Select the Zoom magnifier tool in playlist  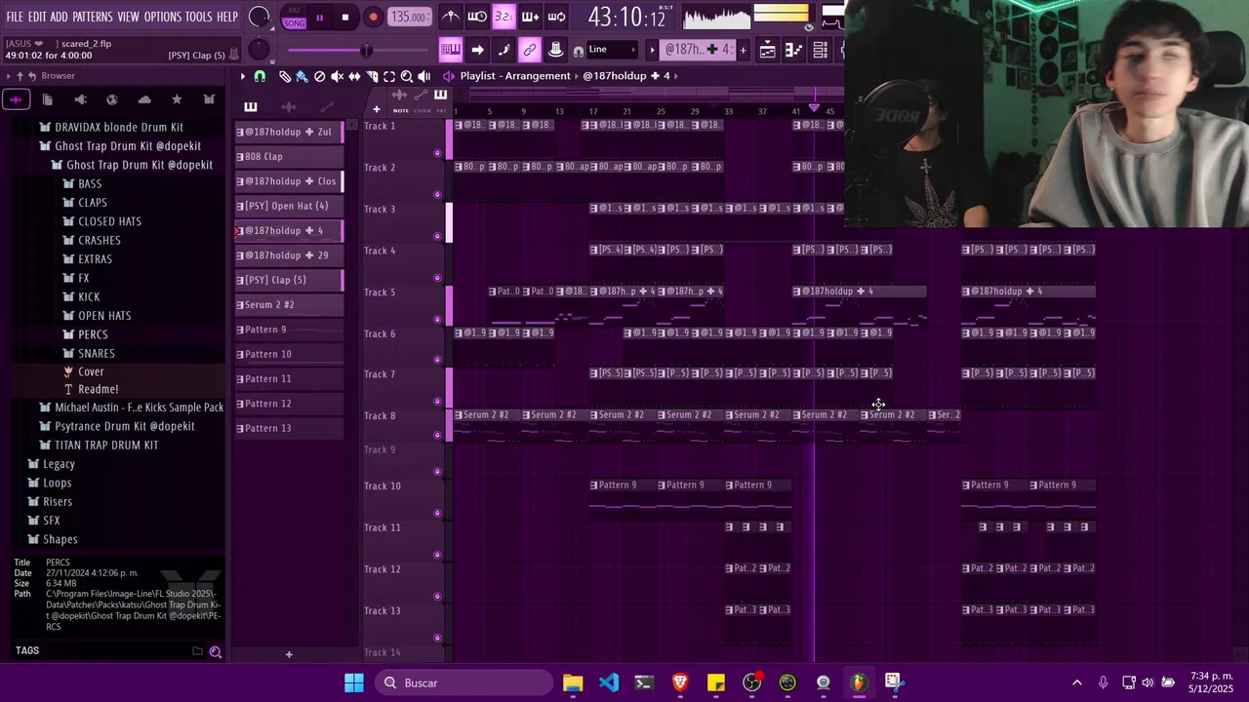tap(407, 76)
